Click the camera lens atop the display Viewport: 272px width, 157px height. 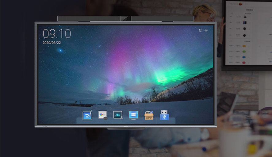(x=125, y=19)
